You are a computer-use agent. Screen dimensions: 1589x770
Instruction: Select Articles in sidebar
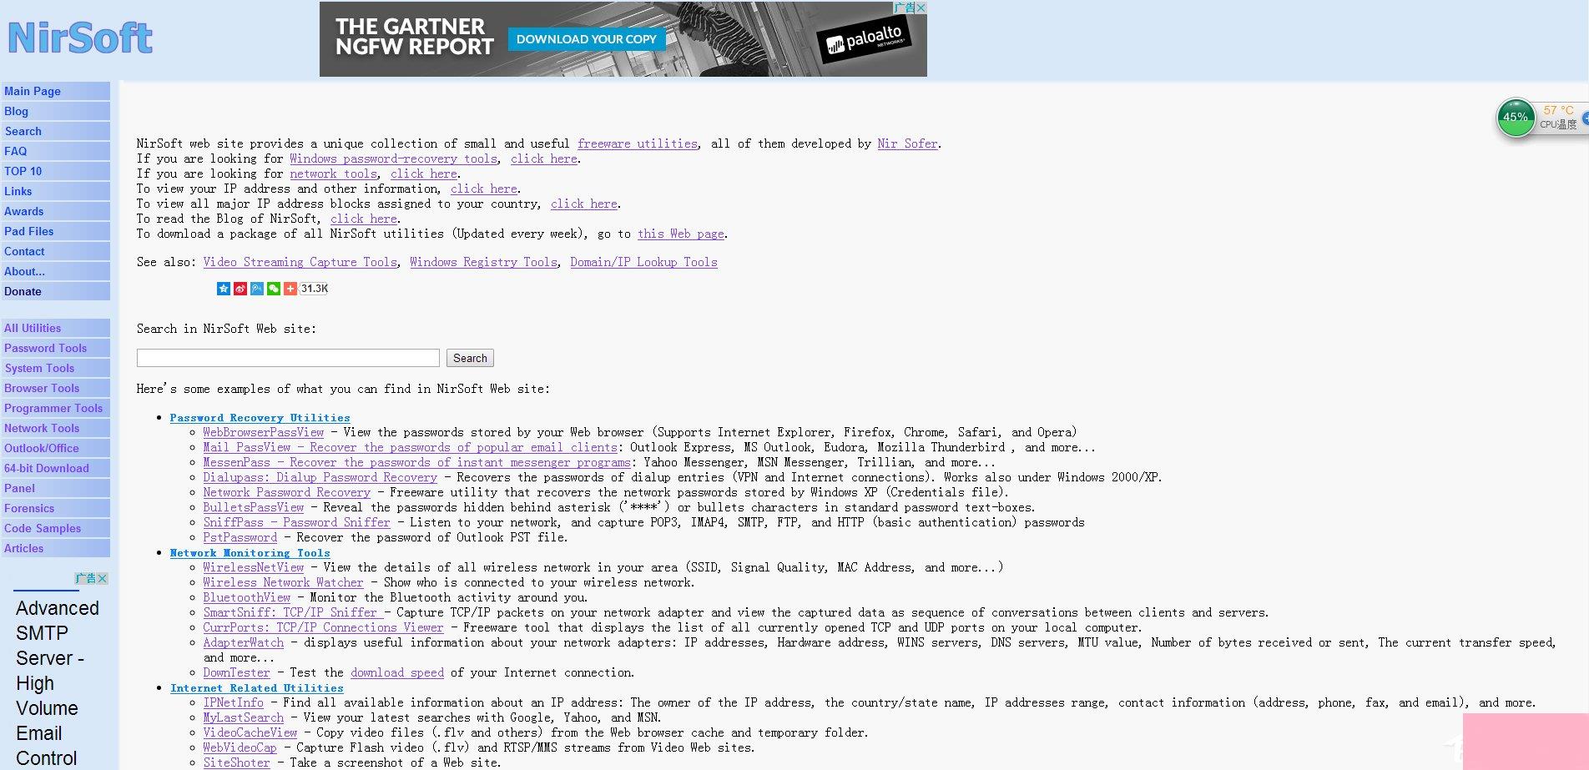point(56,548)
